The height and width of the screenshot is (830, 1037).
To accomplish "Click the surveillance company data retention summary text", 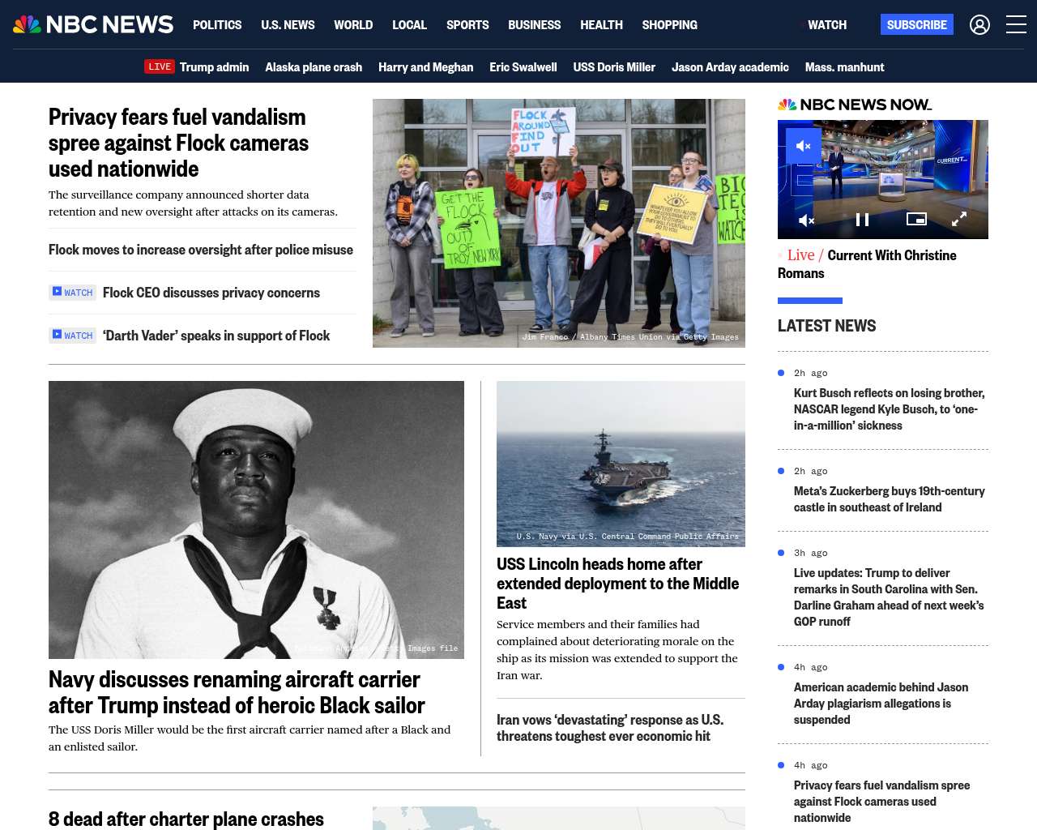I will pyautogui.click(x=193, y=203).
